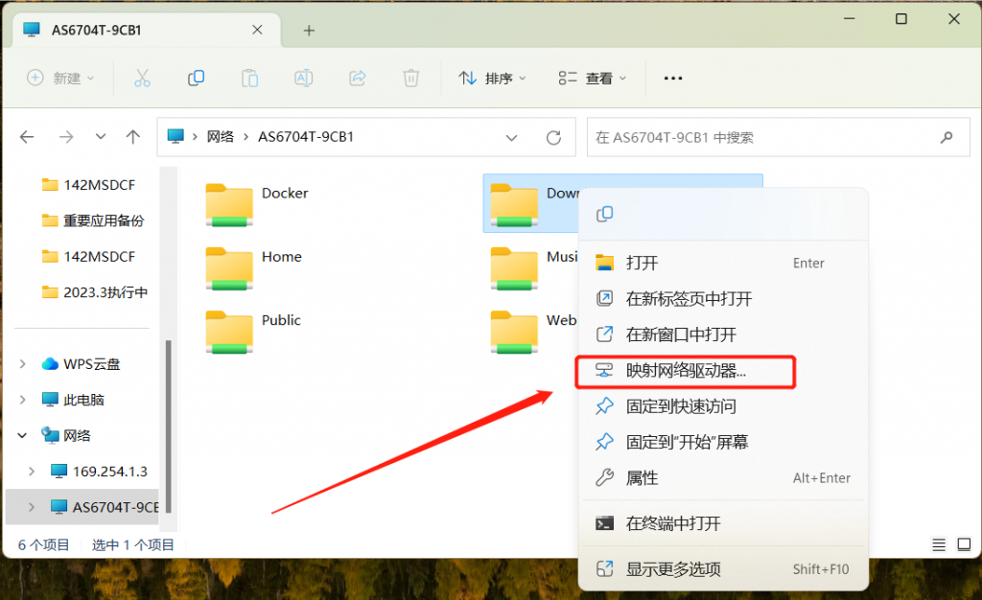Screen dimensions: 982x600
Task: Click the Paste icon in the toolbar
Action: [x=249, y=79]
